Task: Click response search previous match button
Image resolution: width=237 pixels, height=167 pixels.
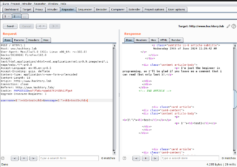Action: (x=136, y=158)
